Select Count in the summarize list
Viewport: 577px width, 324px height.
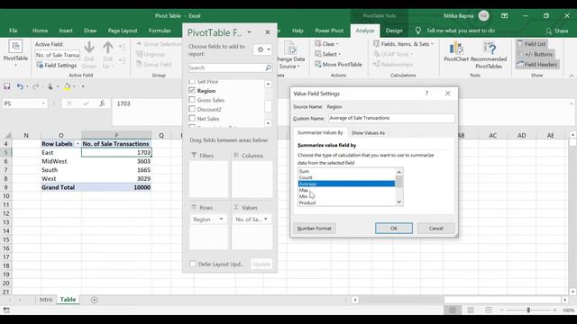(x=346, y=177)
